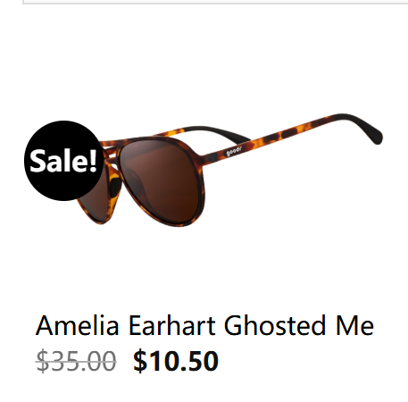Click the exclamation mark on the Sale badge
408x402 pixels.
(x=93, y=161)
